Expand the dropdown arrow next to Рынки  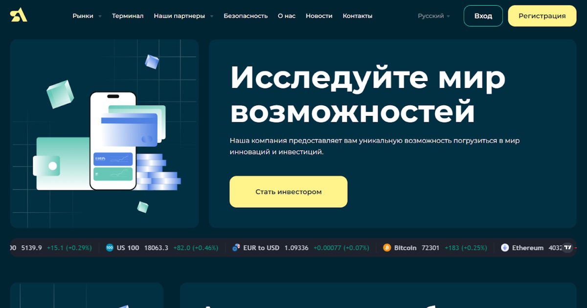[100, 16]
